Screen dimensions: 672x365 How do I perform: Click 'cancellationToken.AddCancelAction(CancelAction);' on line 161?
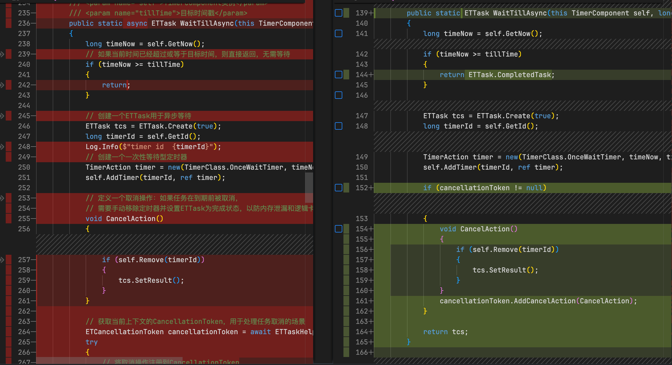tap(538, 301)
